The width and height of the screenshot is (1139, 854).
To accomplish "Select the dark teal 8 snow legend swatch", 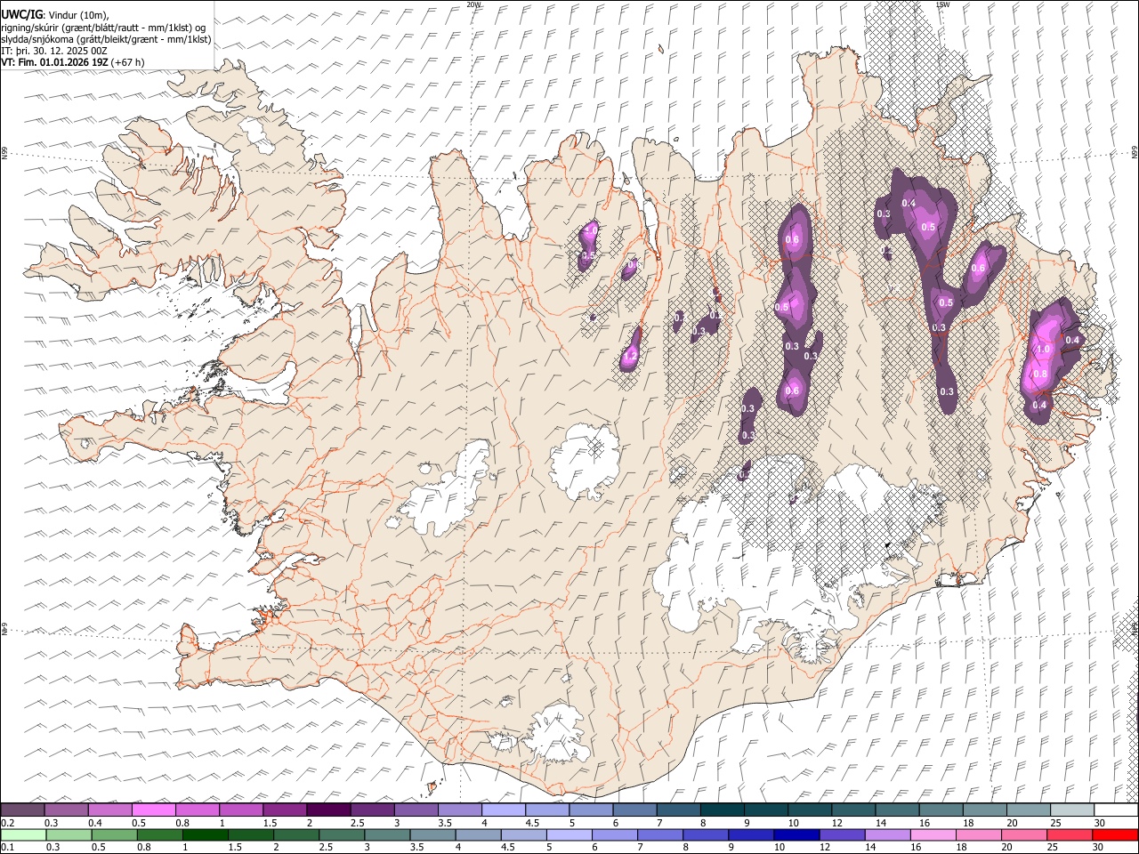I will [x=722, y=810].
